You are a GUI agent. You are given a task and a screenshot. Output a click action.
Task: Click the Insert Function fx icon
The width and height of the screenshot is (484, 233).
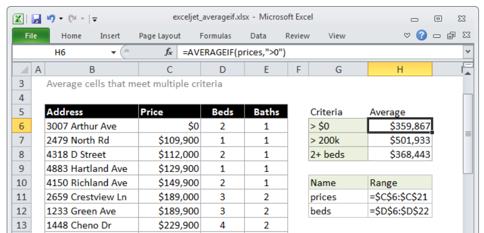point(168,52)
